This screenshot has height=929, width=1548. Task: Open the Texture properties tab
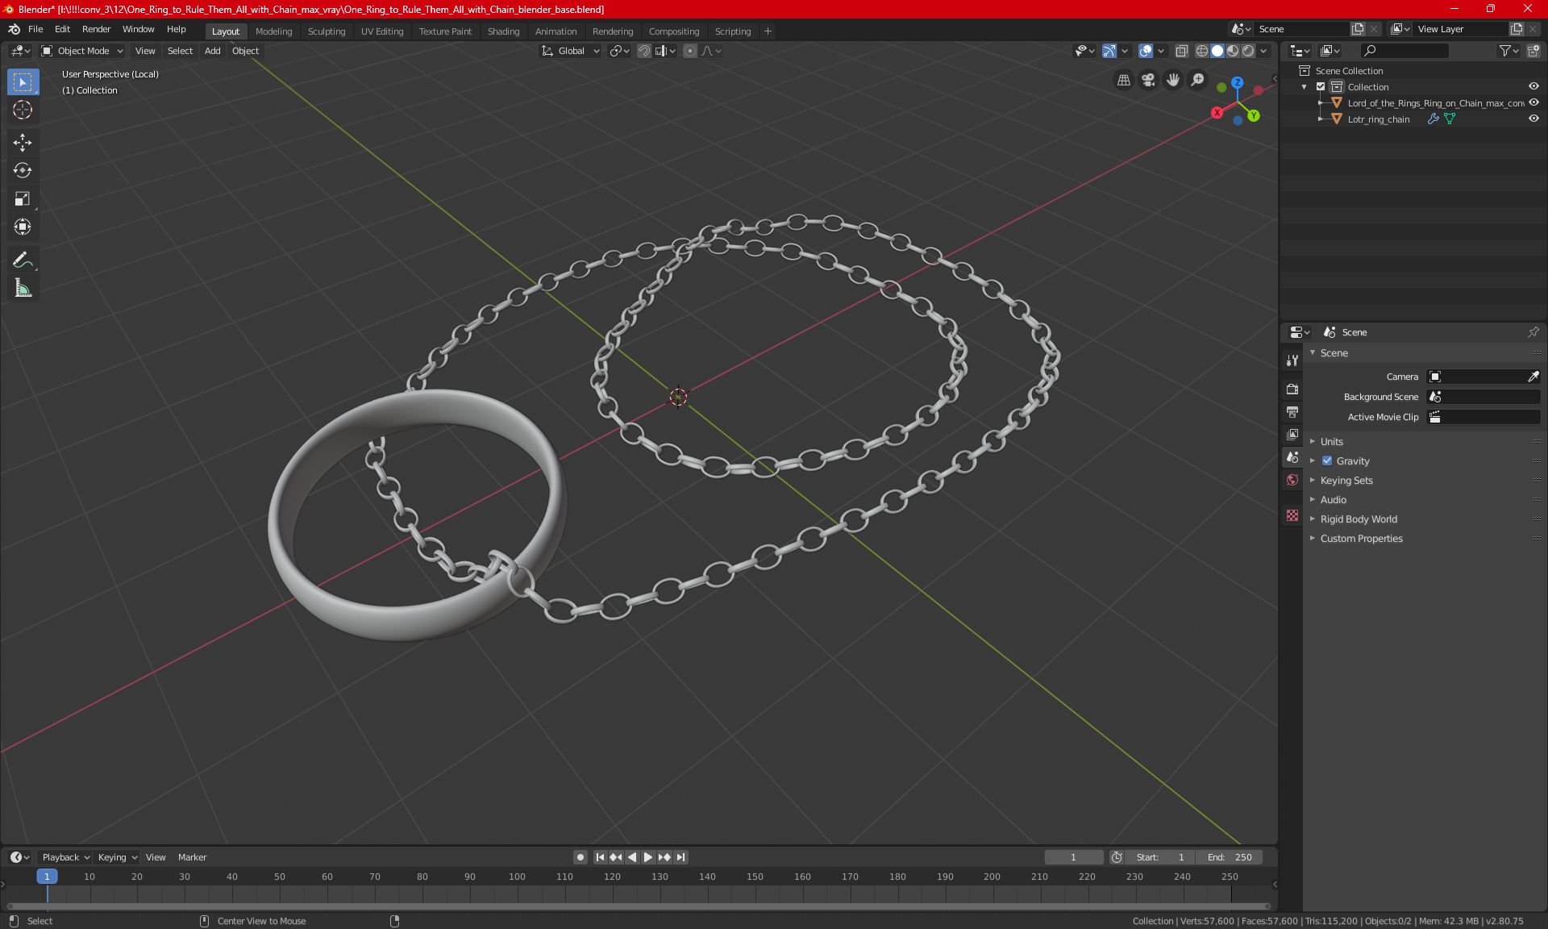click(1292, 515)
